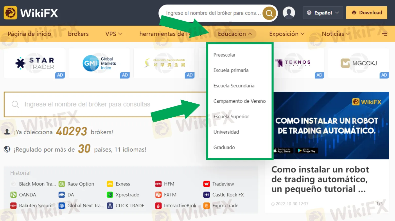Click the Xprestrade broker icon
Screen dimensions: 395x221
[x=110, y=195]
